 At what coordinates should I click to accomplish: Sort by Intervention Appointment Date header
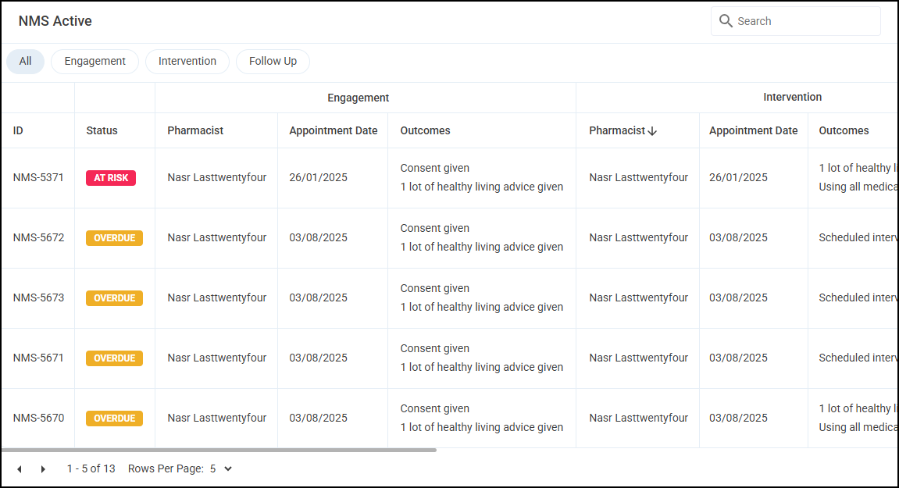click(754, 130)
